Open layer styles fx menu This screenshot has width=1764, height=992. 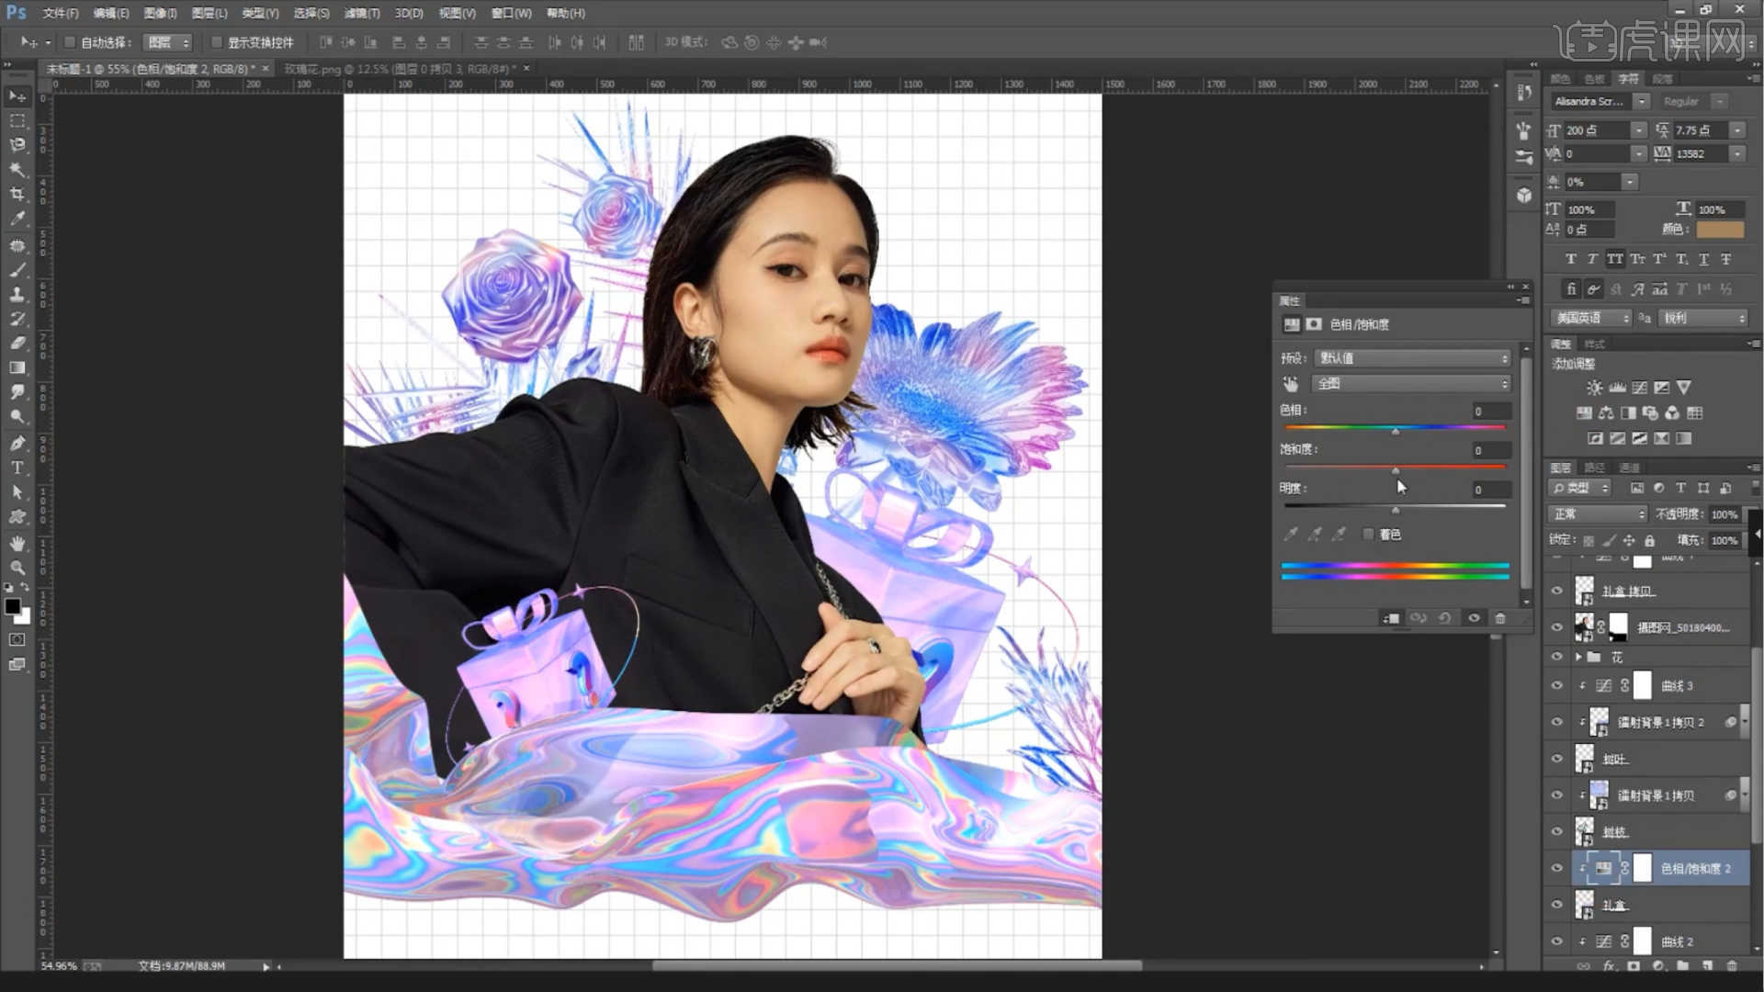click(1609, 966)
